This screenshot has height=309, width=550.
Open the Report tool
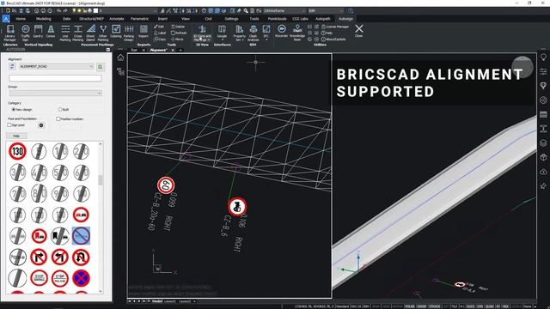pos(144,31)
